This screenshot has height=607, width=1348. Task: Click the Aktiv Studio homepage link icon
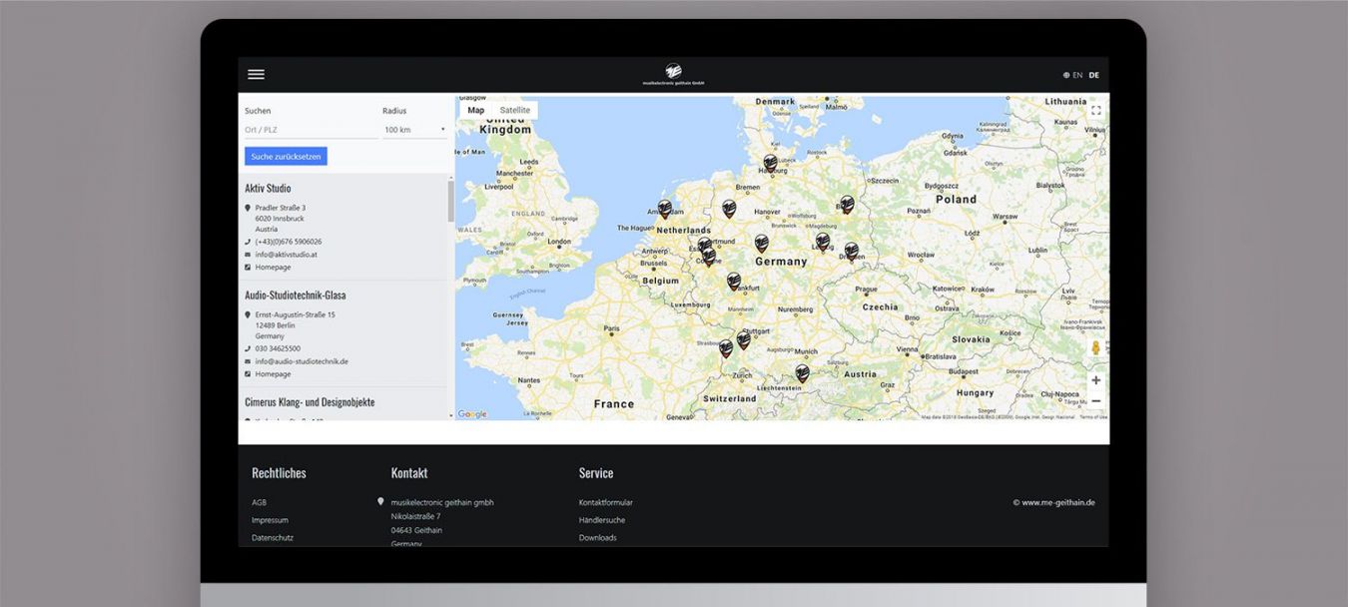click(x=248, y=268)
